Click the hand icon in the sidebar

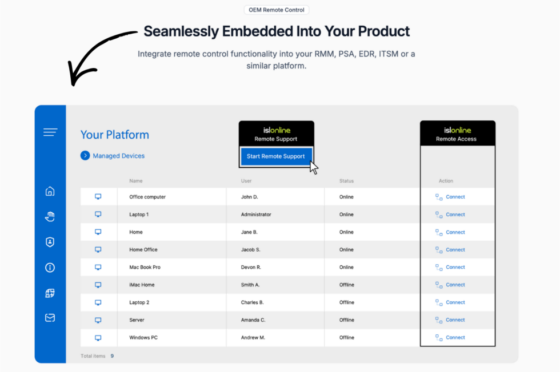pyautogui.click(x=50, y=216)
